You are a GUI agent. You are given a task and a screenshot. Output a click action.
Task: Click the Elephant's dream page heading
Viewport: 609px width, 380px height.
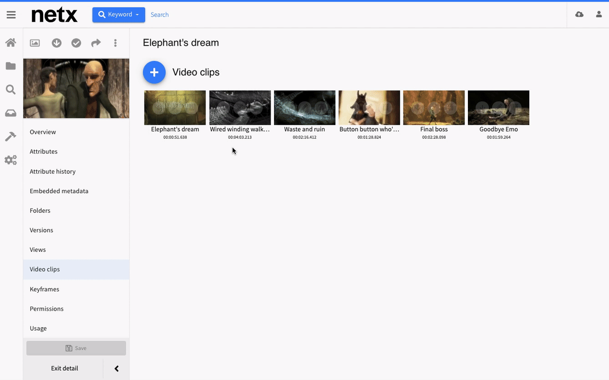[x=181, y=43]
